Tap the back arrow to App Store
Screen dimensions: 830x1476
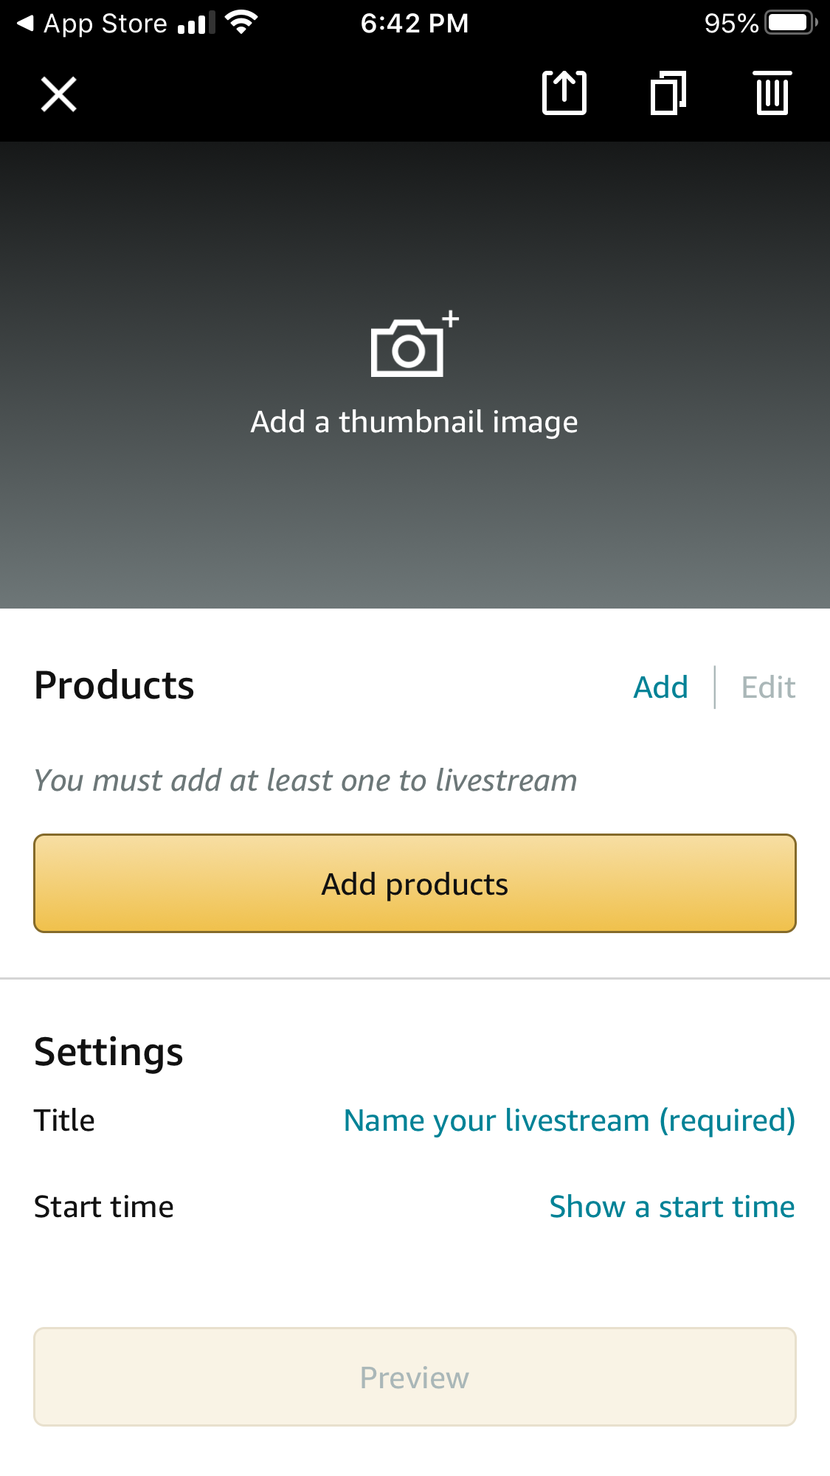pos(25,24)
